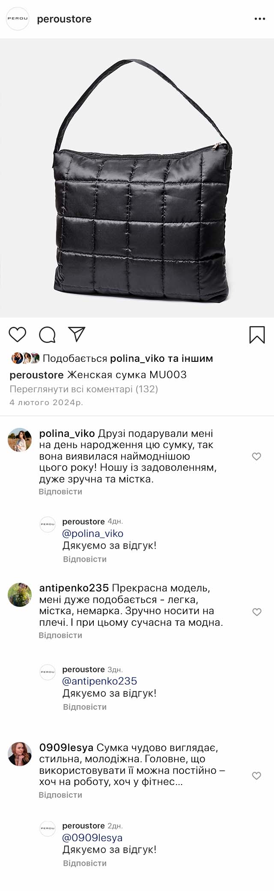Reply to antipenko235's comment
274x891 pixels.
[60, 635]
